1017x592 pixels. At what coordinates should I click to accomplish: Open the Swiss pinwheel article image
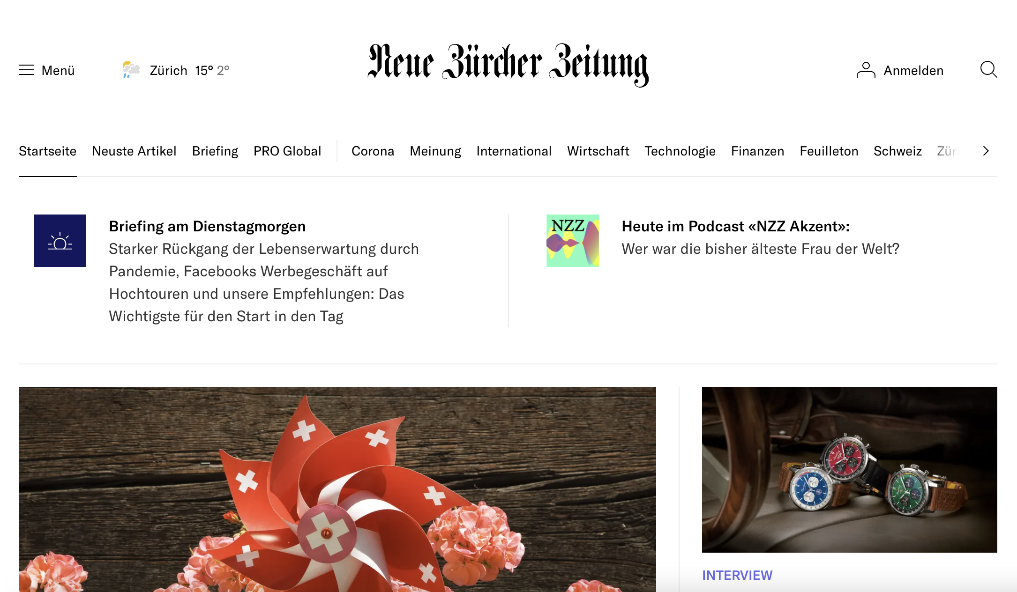(x=337, y=489)
